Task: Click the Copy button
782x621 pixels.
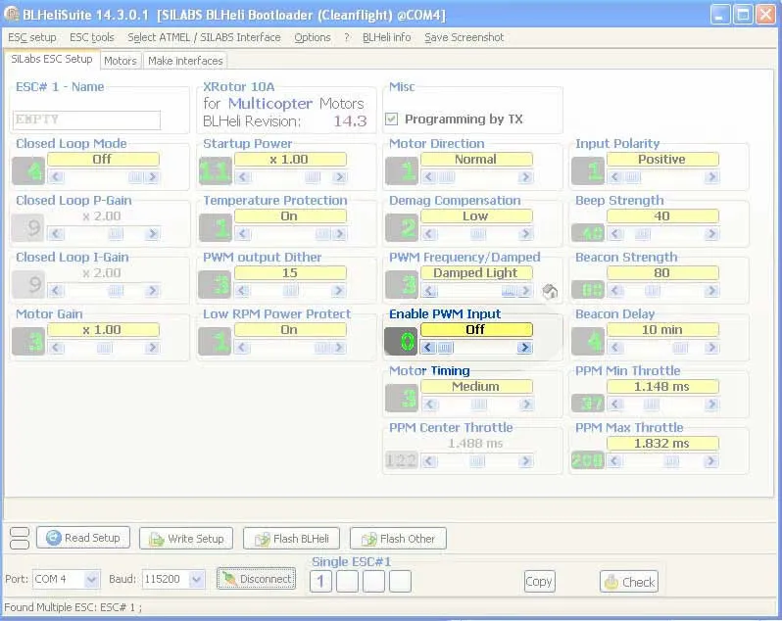Action: pos(539,581)
